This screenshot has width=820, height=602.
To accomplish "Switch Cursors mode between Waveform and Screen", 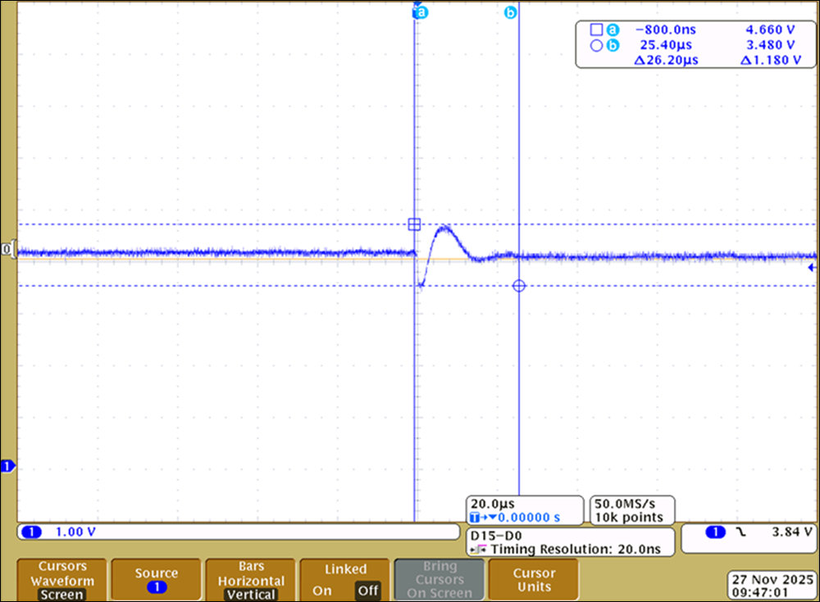I will pyautogui.click(x=62, y=580).
